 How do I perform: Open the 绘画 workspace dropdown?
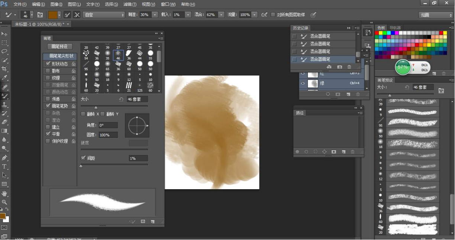435,15
